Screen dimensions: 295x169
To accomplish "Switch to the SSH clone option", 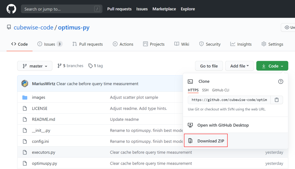I will [205, 90].
